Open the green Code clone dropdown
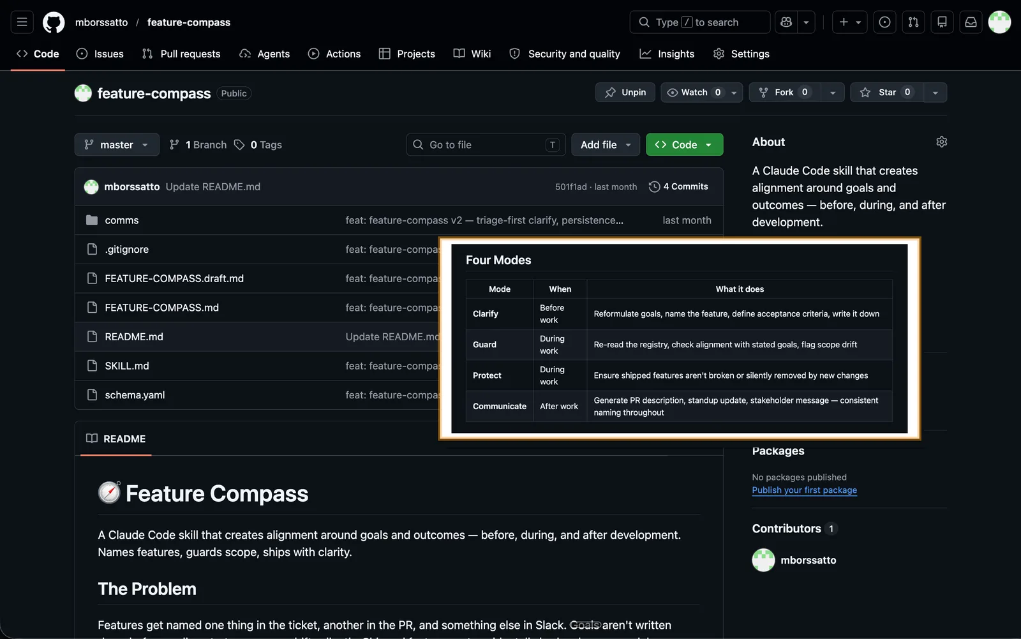 tap(685, 145)
